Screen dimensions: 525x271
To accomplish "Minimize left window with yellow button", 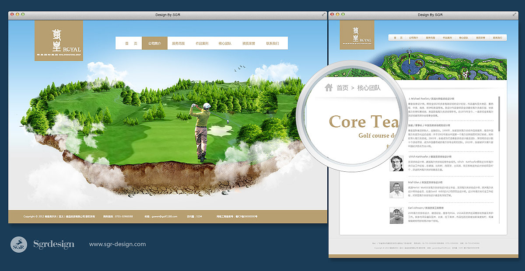I will pos(17,14).
